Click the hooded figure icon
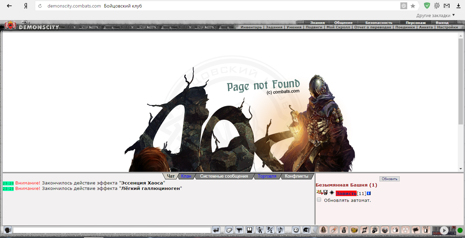The width and height of the screenshot is (465, 238). (x=323, y=230)
